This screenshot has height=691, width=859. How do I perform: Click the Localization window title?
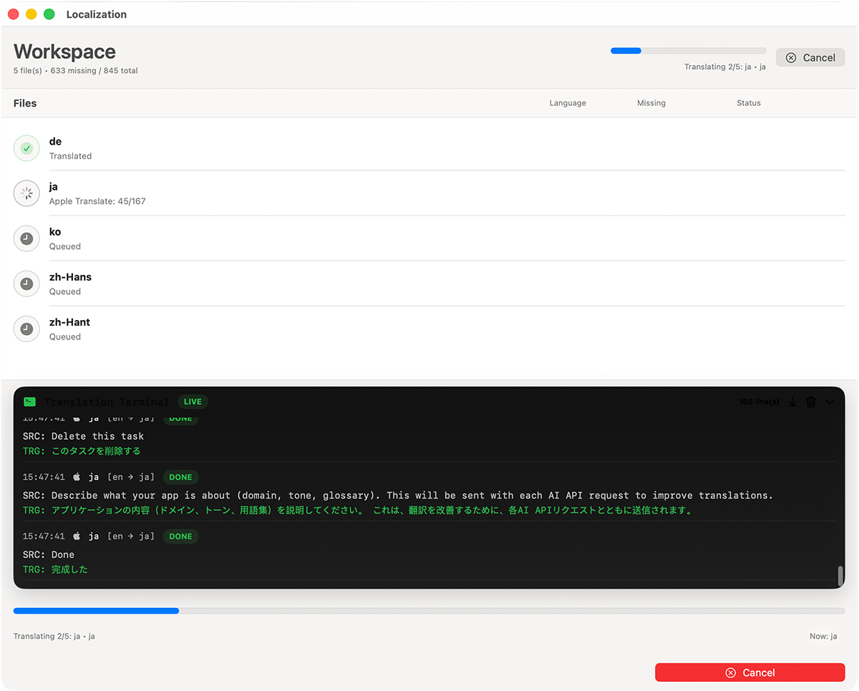[97, 14]
